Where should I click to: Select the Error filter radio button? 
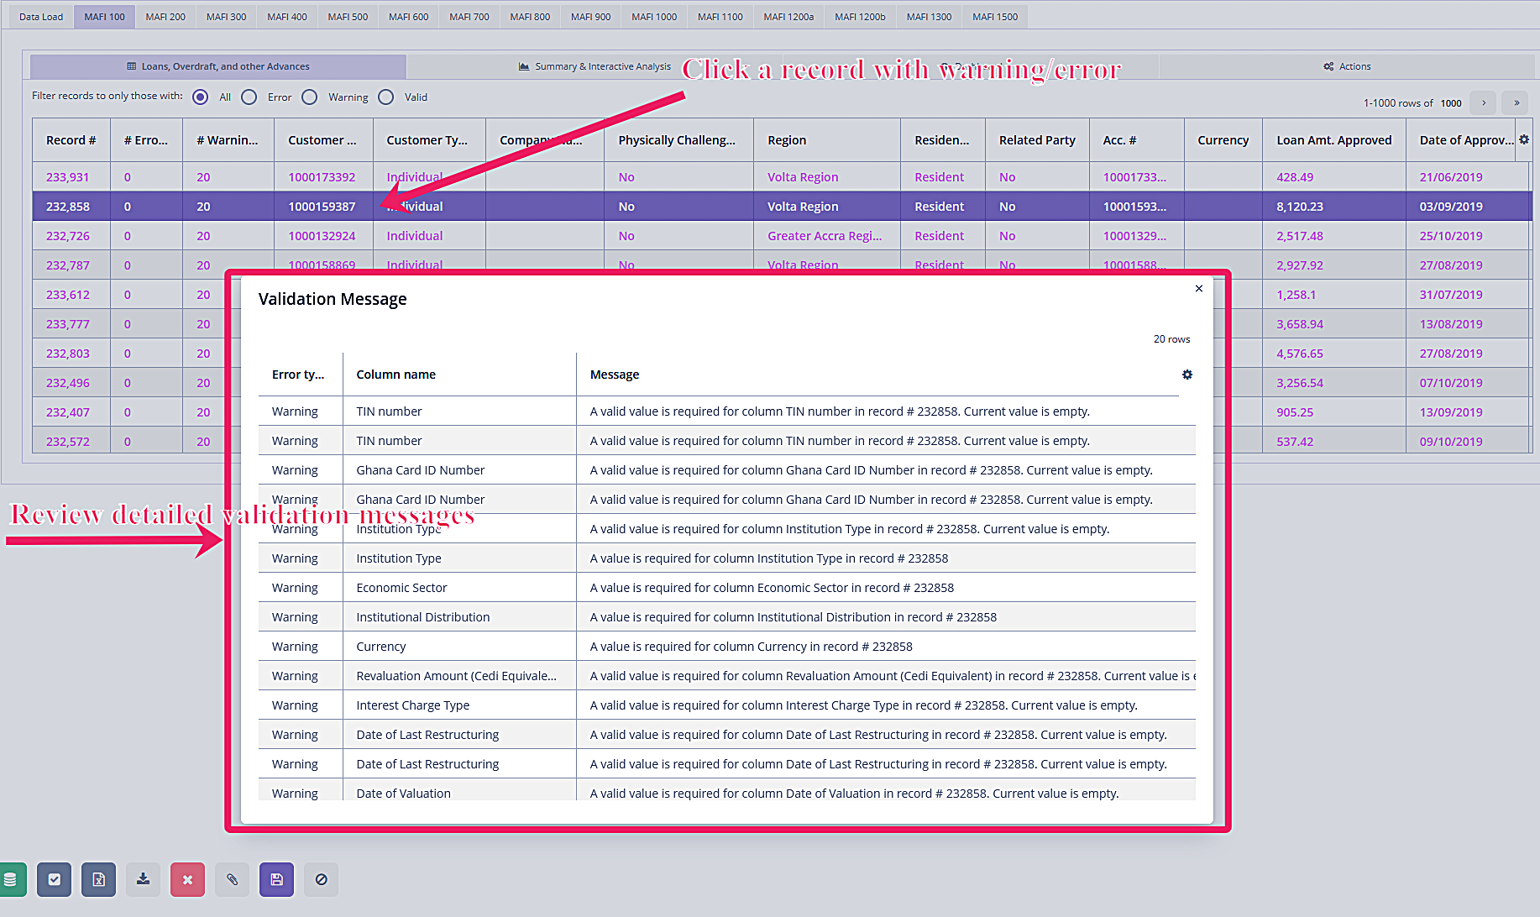(x=249, y=97)
